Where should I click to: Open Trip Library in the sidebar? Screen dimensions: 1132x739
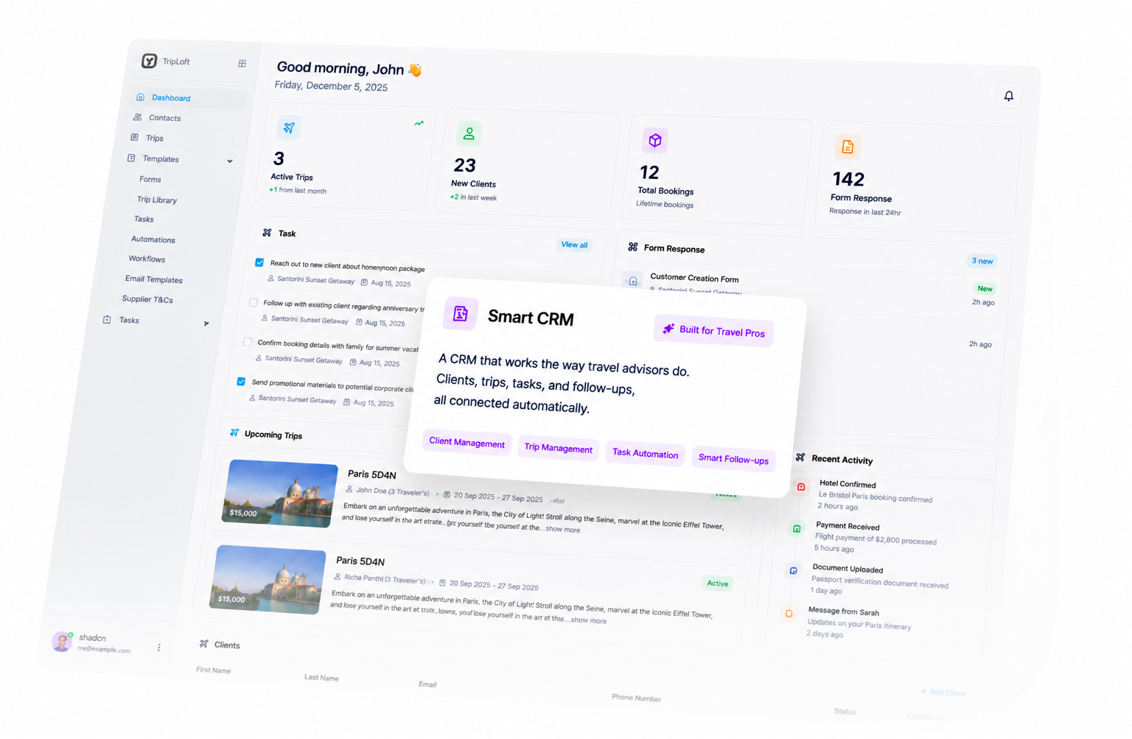pyautogui.click(x=157, y=200)
